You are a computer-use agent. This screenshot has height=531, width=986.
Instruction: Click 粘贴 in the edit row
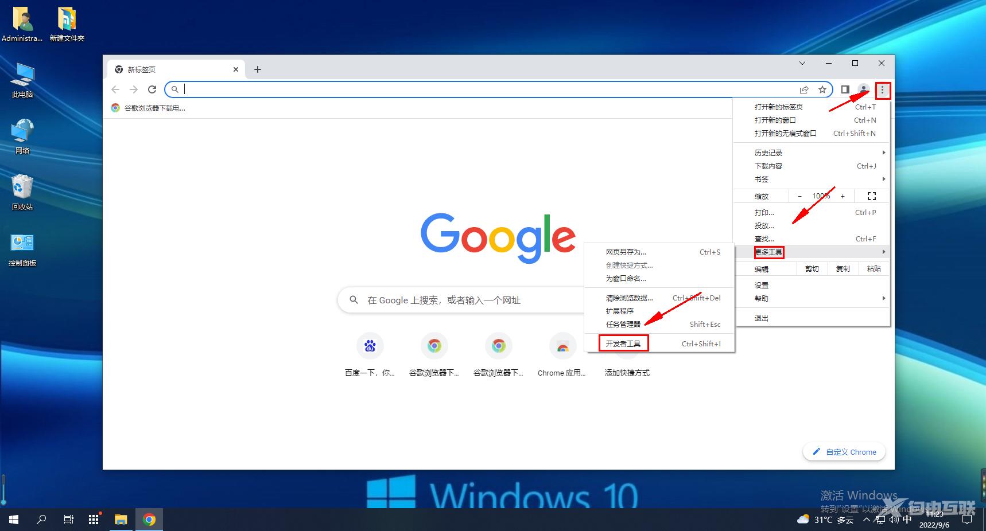(874, 268)
